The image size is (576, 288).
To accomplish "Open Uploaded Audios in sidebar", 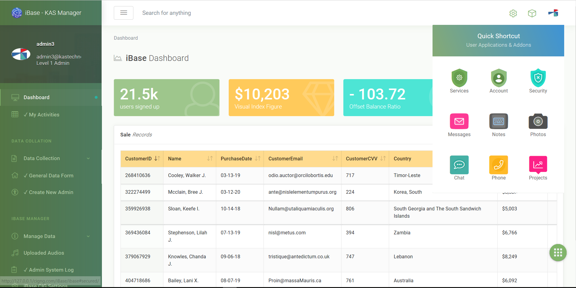I will [44, 253].
